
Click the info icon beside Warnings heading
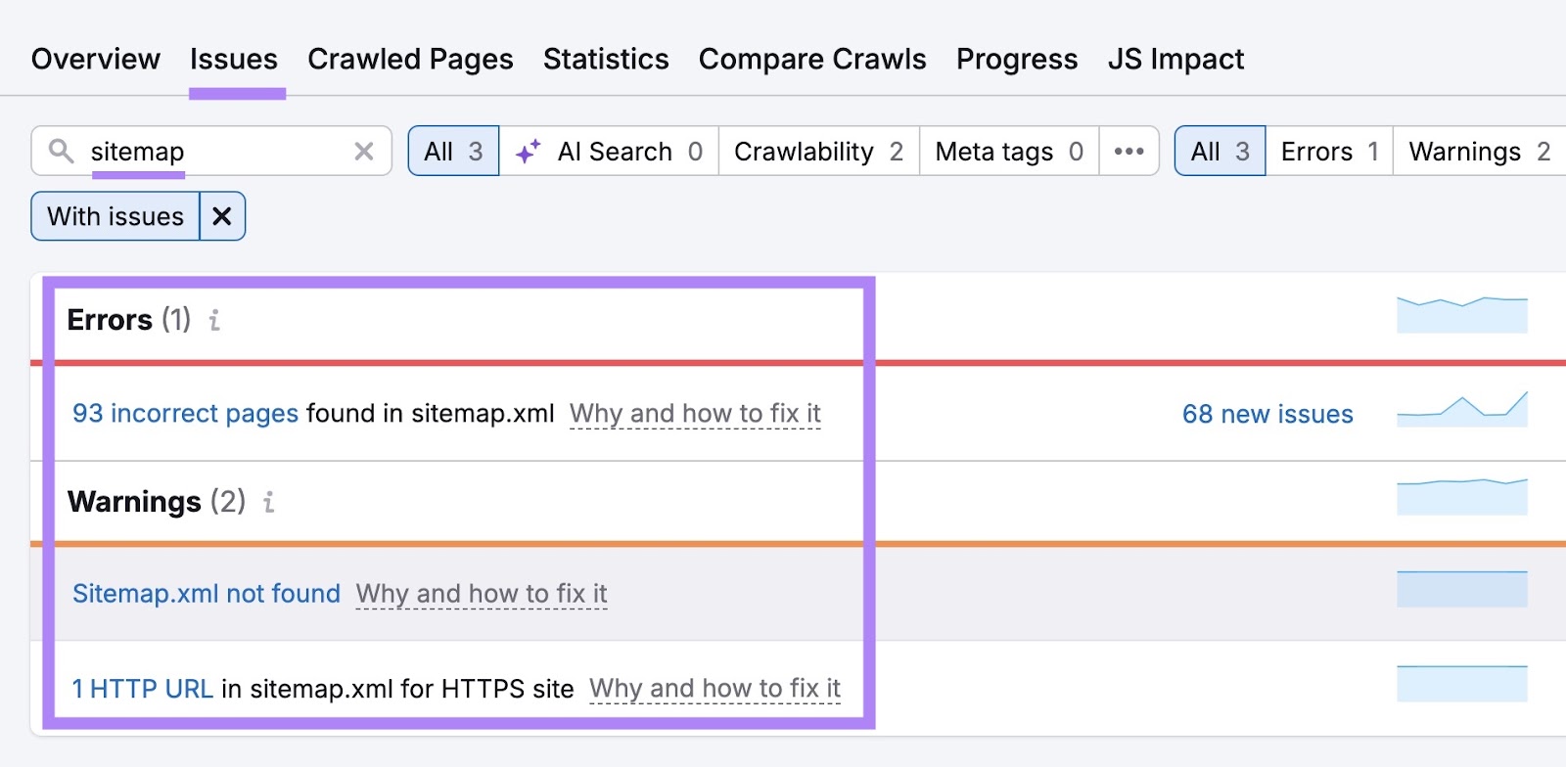pyautogui.click(x=268, y=502)
